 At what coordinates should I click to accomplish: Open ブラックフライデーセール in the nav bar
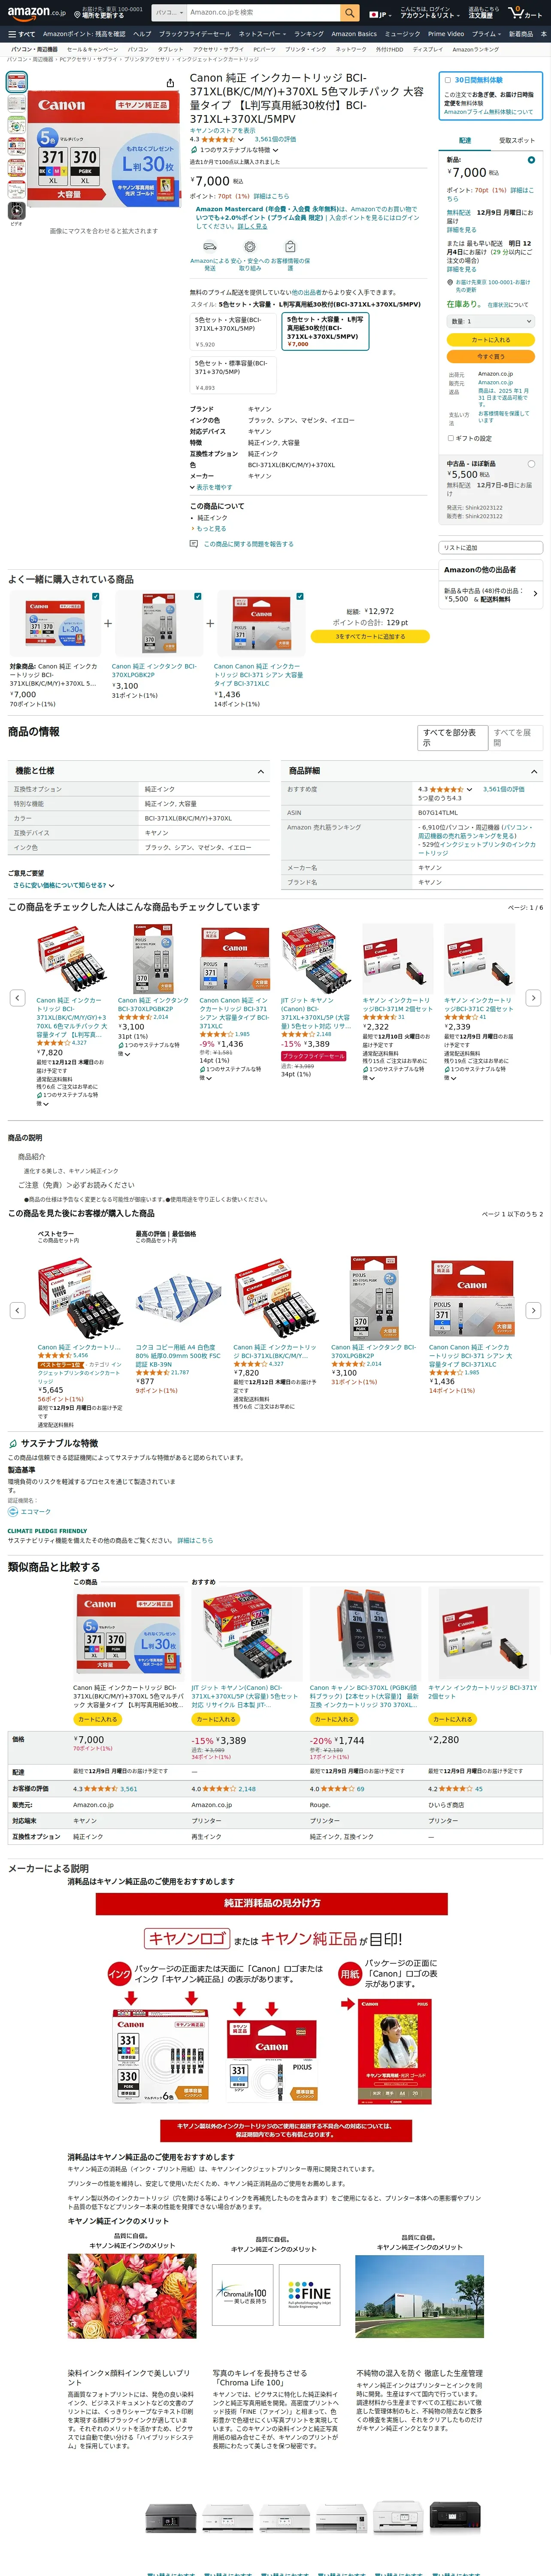(x=194, y=34)
